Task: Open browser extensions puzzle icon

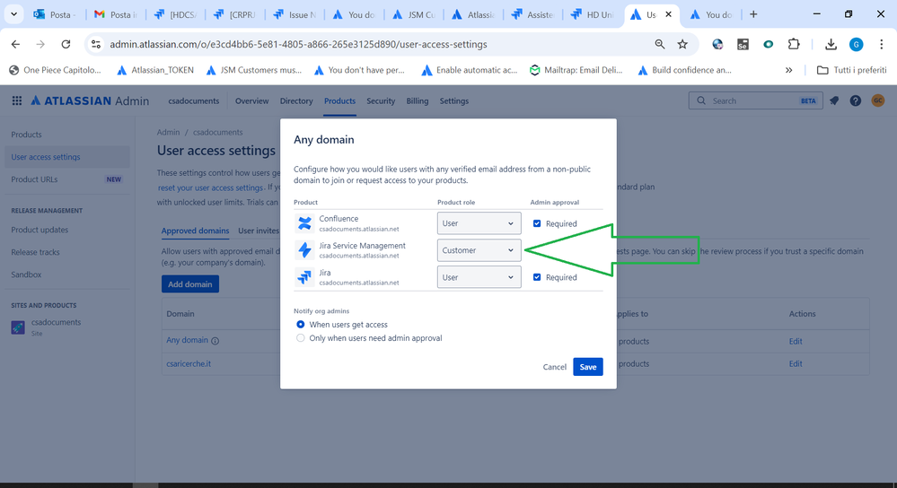Action: pos(794,44)
